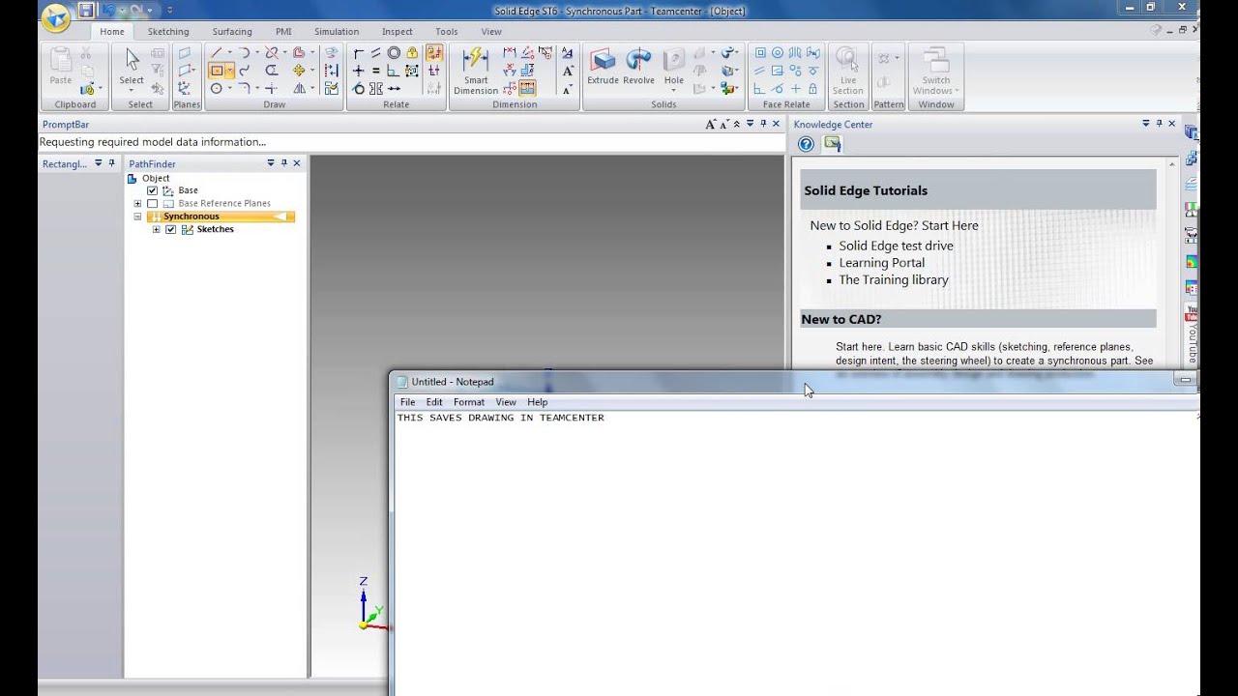Toggle the dimension-area alignment icon in Dimension group
Image resolution: width=1238 pixels, height=696 pixels.
coord(527,88)
